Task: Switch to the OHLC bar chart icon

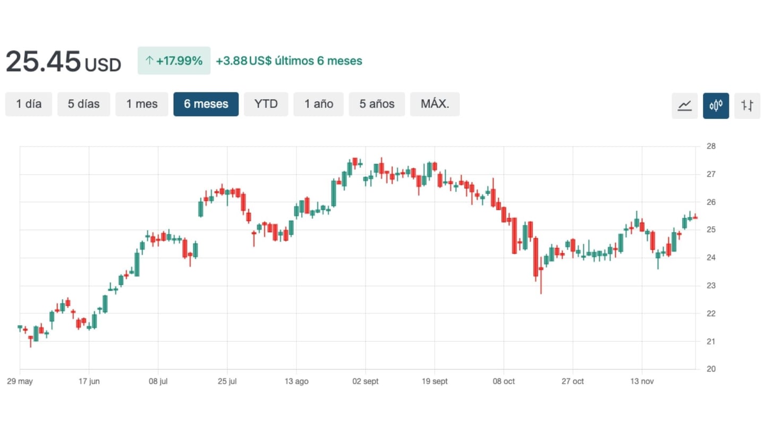Action: (747, 105)
